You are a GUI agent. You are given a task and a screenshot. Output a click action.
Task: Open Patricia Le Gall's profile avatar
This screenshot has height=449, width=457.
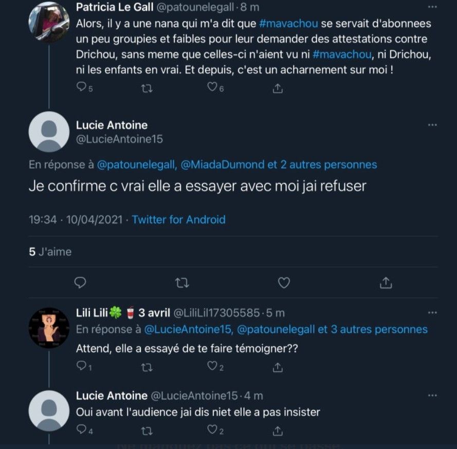pyautogui.click(x=49, y=22)
